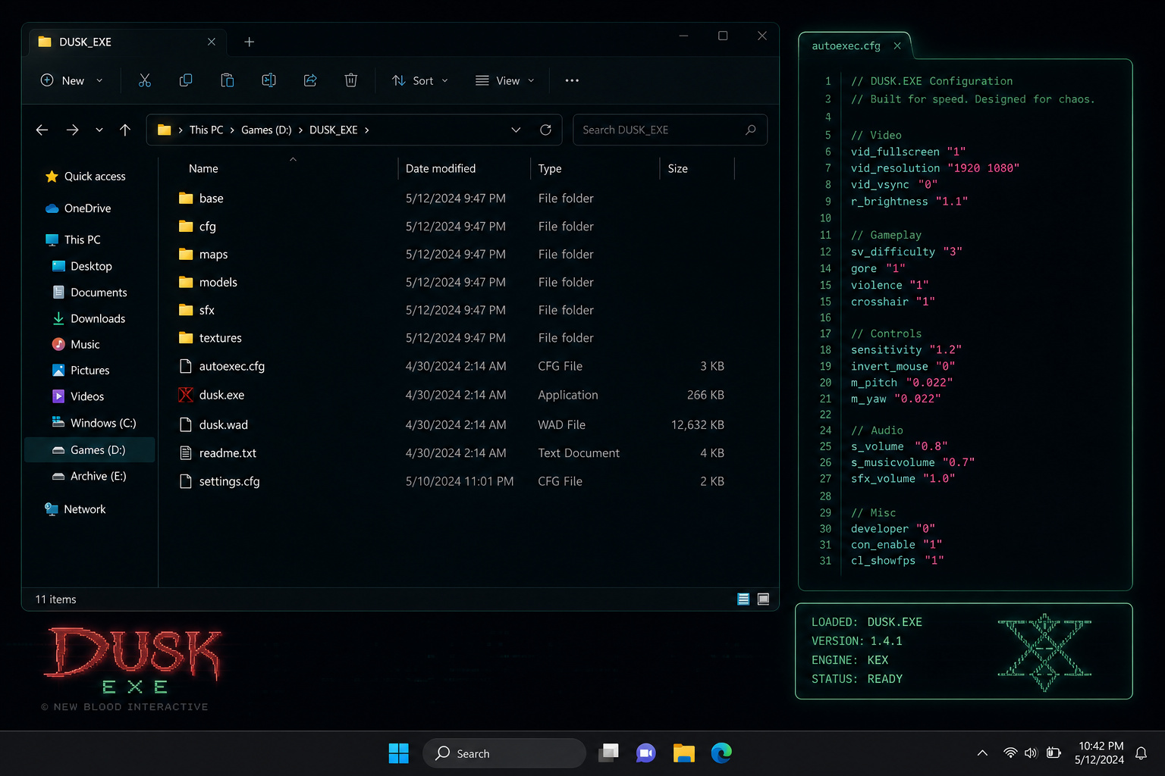This screenshot has height=776, width=1165.
Task: Switch to large icons view layout icon
Action: pos(764,599)
